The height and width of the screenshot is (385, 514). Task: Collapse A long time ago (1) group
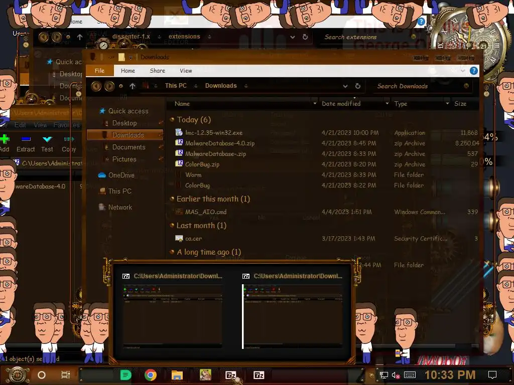pyautogui.click(x=172, y=252)
